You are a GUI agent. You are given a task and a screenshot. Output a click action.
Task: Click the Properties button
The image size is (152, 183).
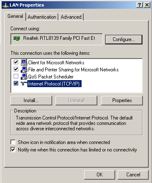tap(122, 100)
